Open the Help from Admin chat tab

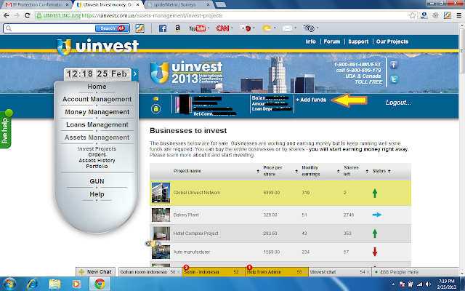[x=277, y=271]
